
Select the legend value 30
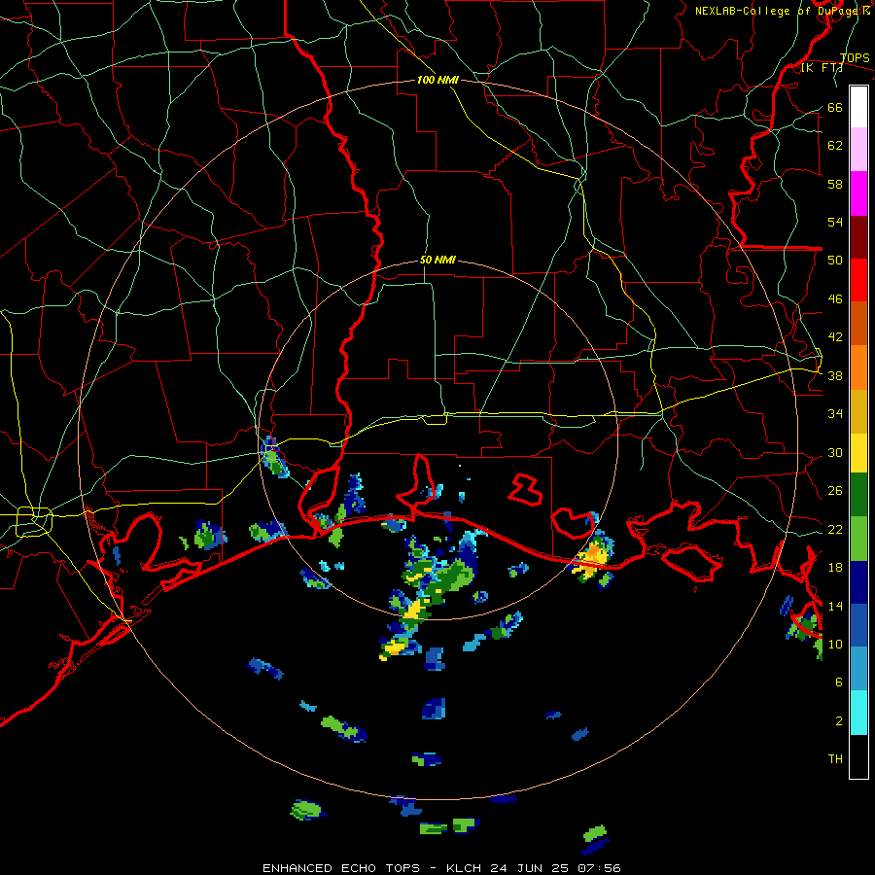835,452
